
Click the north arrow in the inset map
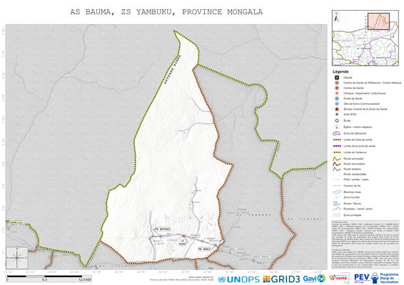tap(336, 17)
